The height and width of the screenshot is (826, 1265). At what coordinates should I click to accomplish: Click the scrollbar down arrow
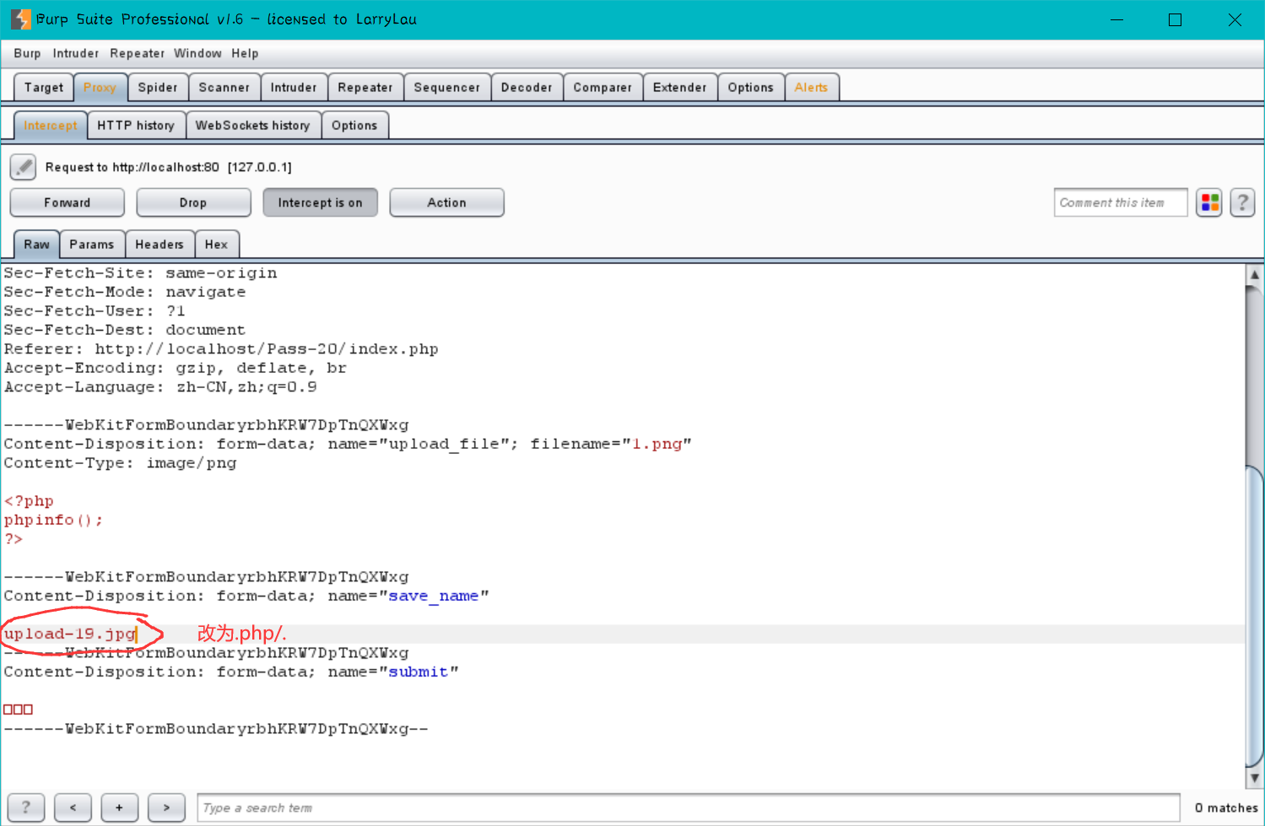(1255, 778)
